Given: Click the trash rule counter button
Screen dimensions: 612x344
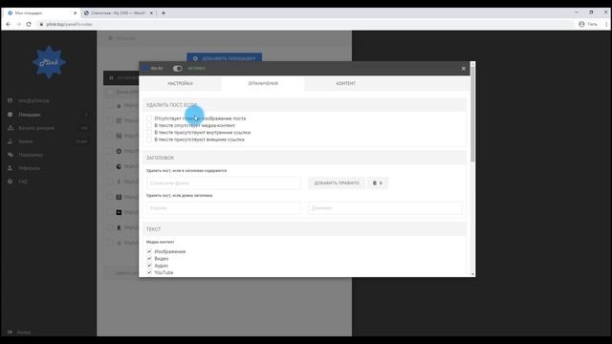Looking at the screenshot, I should pyautogui.click(x=378, y=183).
